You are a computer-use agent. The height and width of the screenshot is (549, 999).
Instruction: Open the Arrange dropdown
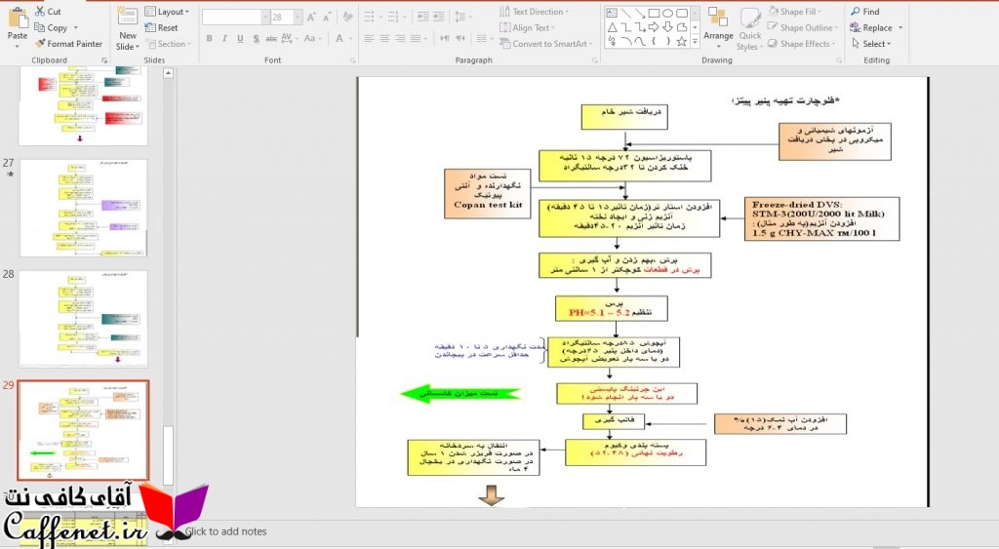(718, 28)
